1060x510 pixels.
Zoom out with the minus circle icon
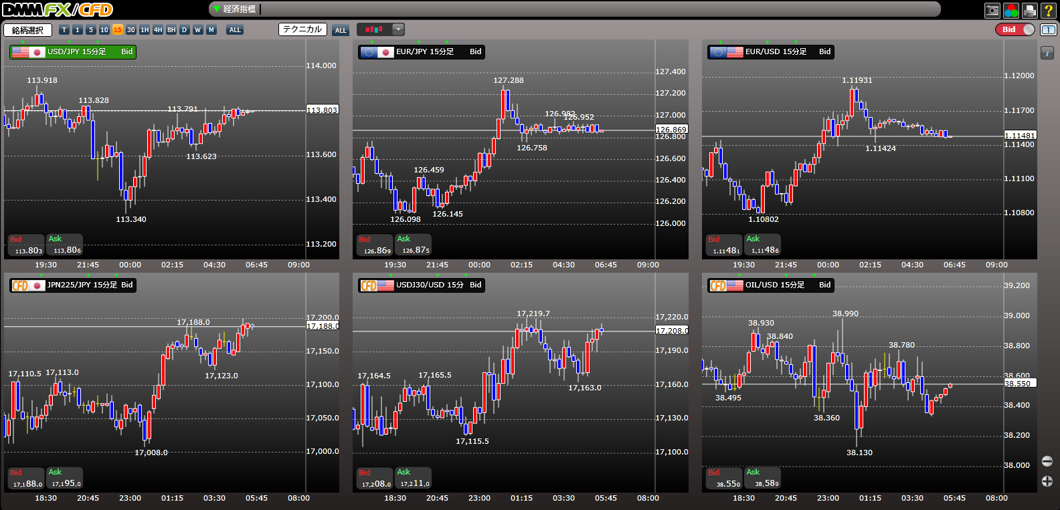point(1047,461)
